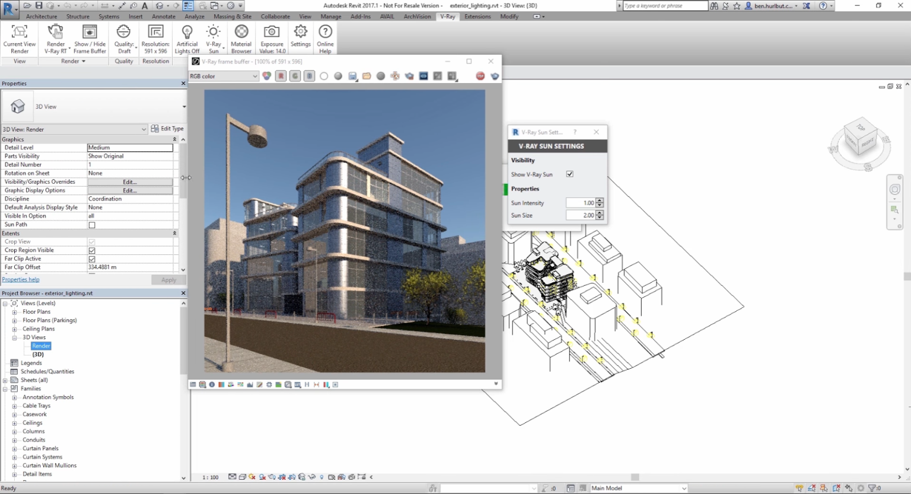Viewport: 911px width, 494px height.
Task: Open the RGB color channel dropdown
Action: [224, 76]
